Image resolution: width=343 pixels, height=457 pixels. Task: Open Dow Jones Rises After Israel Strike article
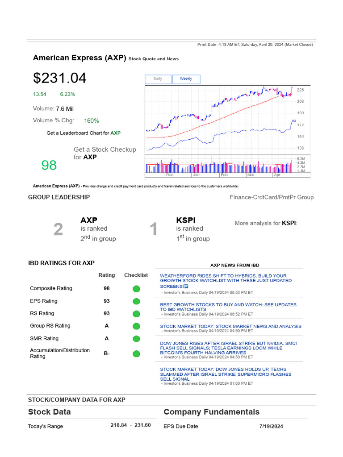coord(228,348)
